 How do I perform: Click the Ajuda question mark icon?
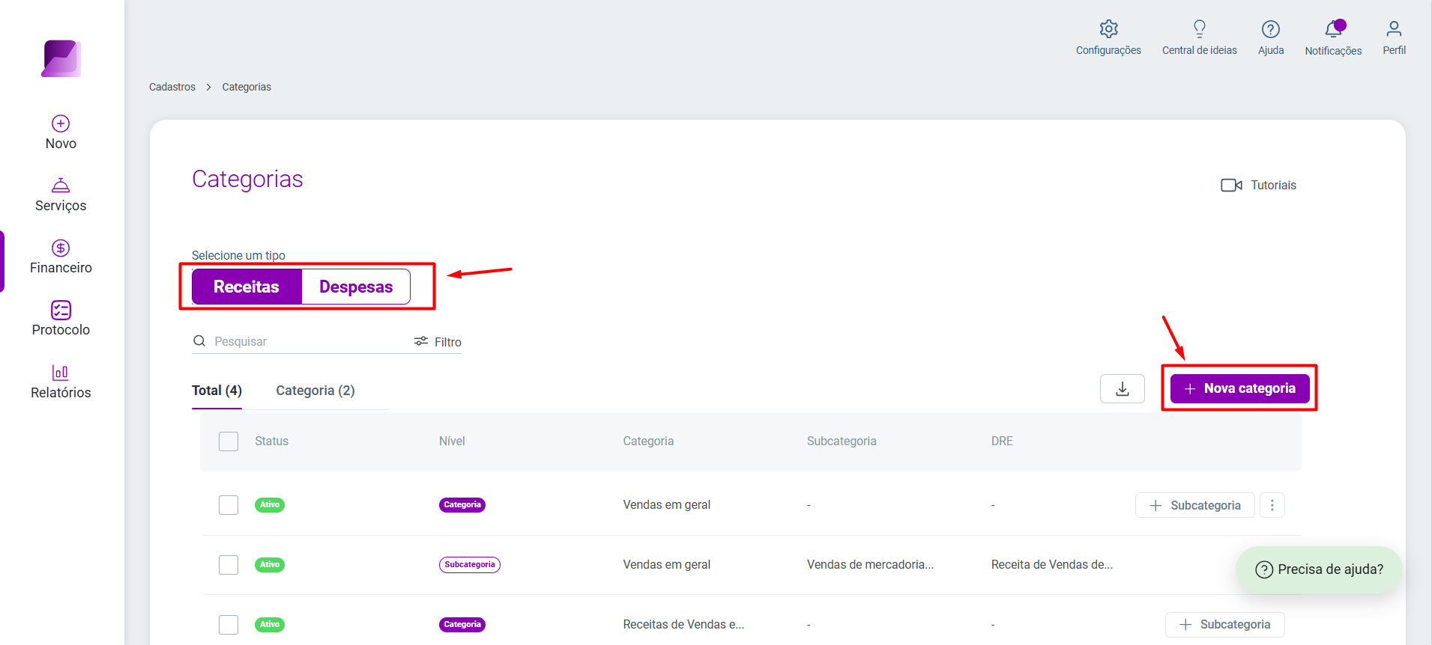point(1270,29)
